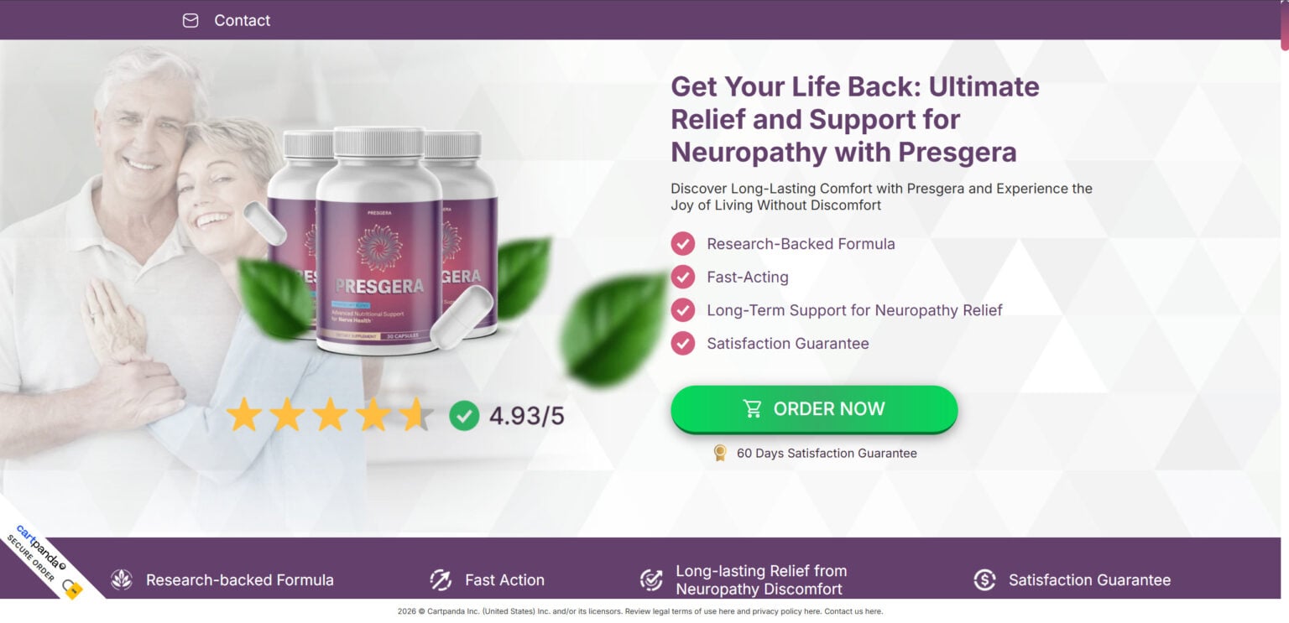
Task: Click the dollar icon by Satisfaction Guarantee
Action: (984, 579)
